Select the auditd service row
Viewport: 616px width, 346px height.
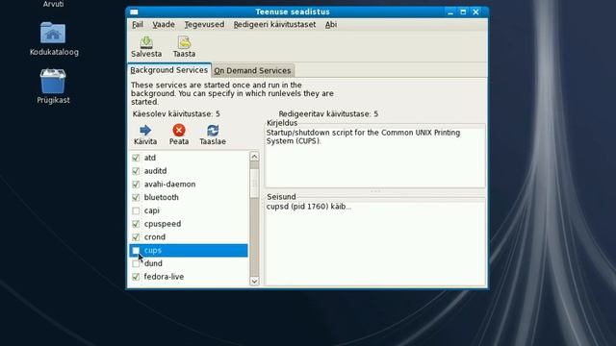point(189,171)
